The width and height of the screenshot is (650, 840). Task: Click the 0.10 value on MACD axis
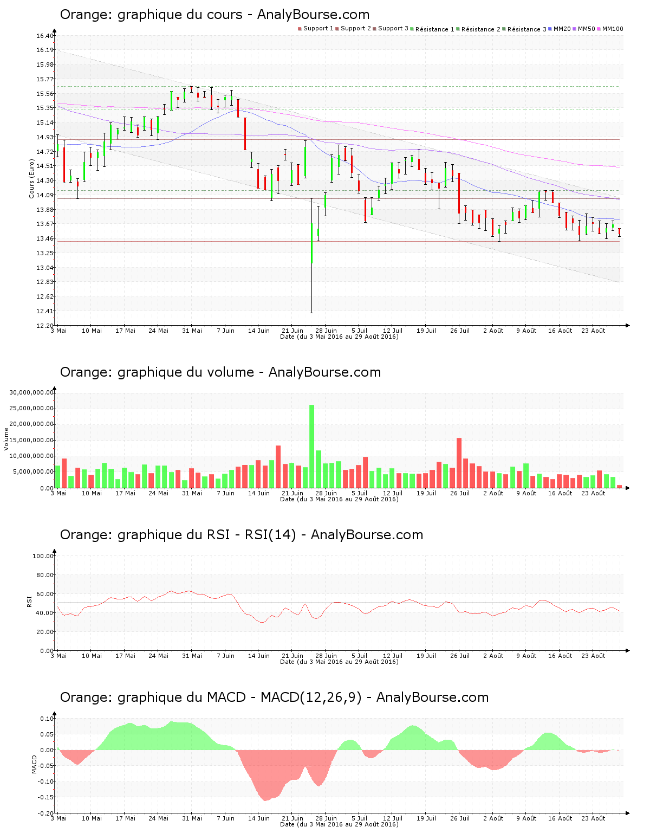47,719
